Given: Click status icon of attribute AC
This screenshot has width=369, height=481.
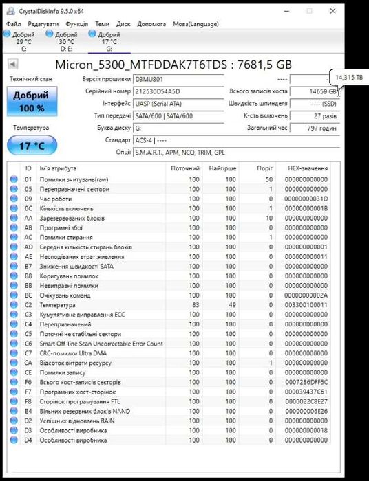Looking at the screenshot, I should pos(14,237).
